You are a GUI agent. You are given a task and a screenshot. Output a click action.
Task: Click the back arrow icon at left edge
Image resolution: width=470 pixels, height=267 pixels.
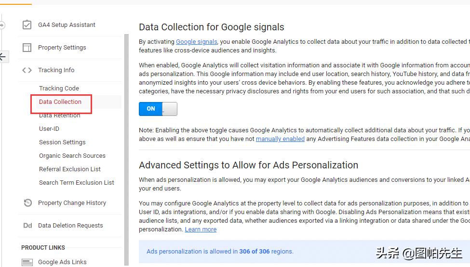[3, 57]
